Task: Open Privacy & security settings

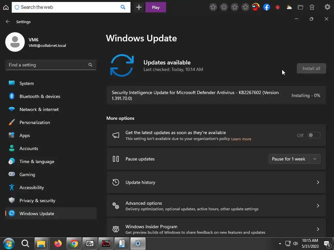Action: tap(51, 201)
